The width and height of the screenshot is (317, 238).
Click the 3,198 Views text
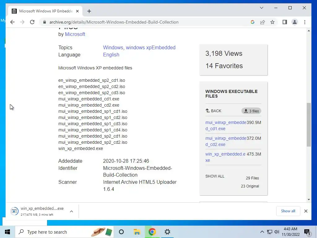(x=224, y=53)
